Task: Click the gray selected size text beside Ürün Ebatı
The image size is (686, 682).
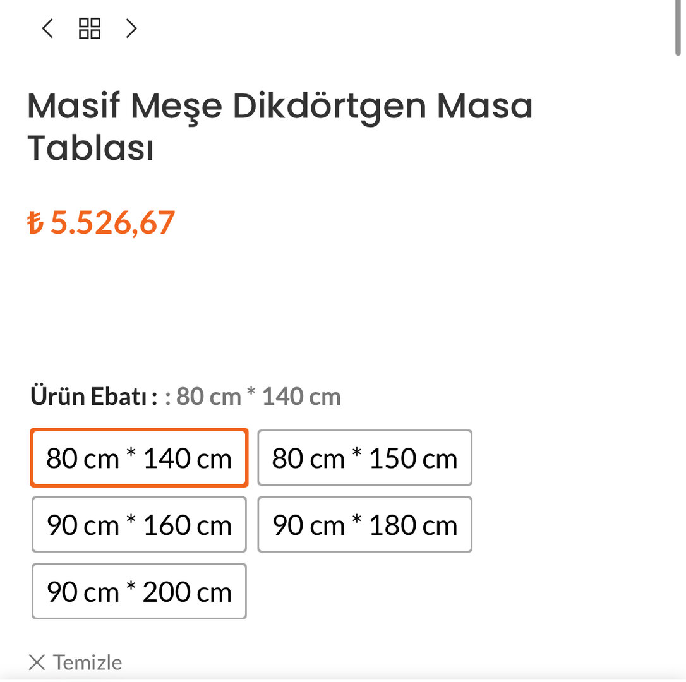Action: tap(258, 397)
